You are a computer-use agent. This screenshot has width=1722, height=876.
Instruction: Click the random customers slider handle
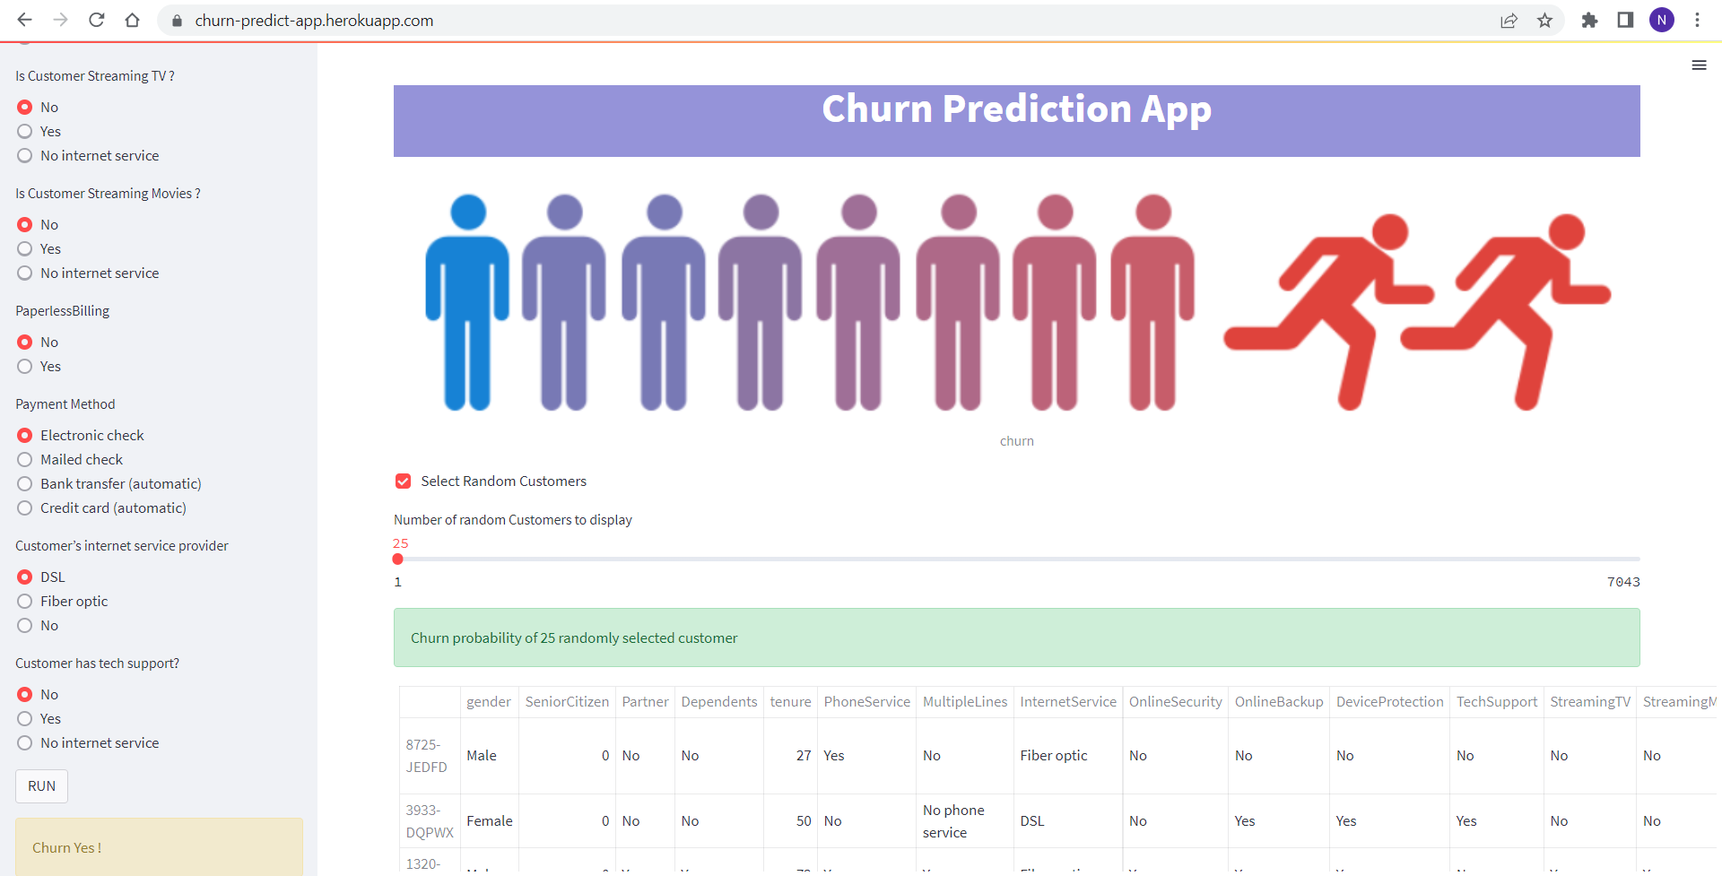coord(398,559)
